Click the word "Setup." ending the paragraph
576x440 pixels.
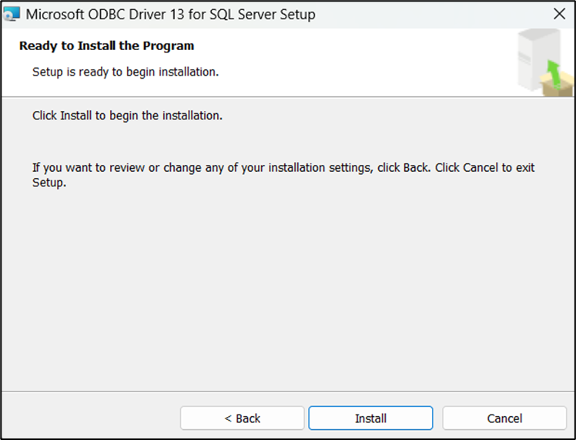pyautogui.click(x=49, y=183)
